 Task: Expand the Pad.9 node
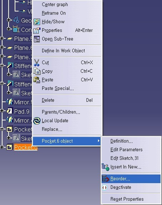pos(2,111)
